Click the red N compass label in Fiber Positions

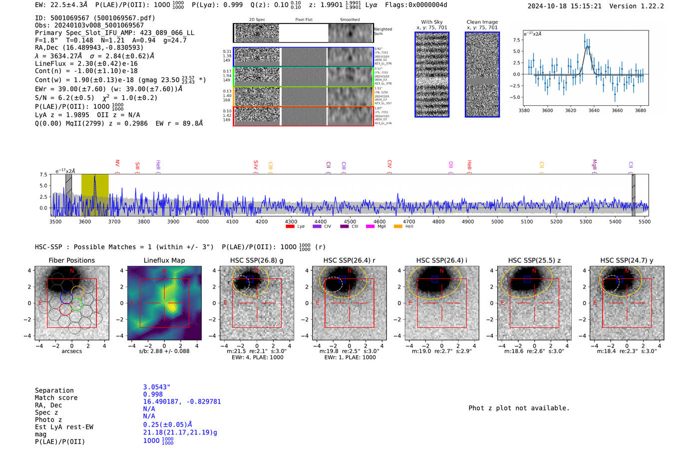pyautogui.click(x=72, y=271)
